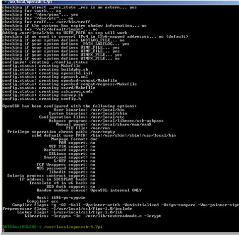Click the 'creating ssh_prng_cmds' line

point(47,92)
